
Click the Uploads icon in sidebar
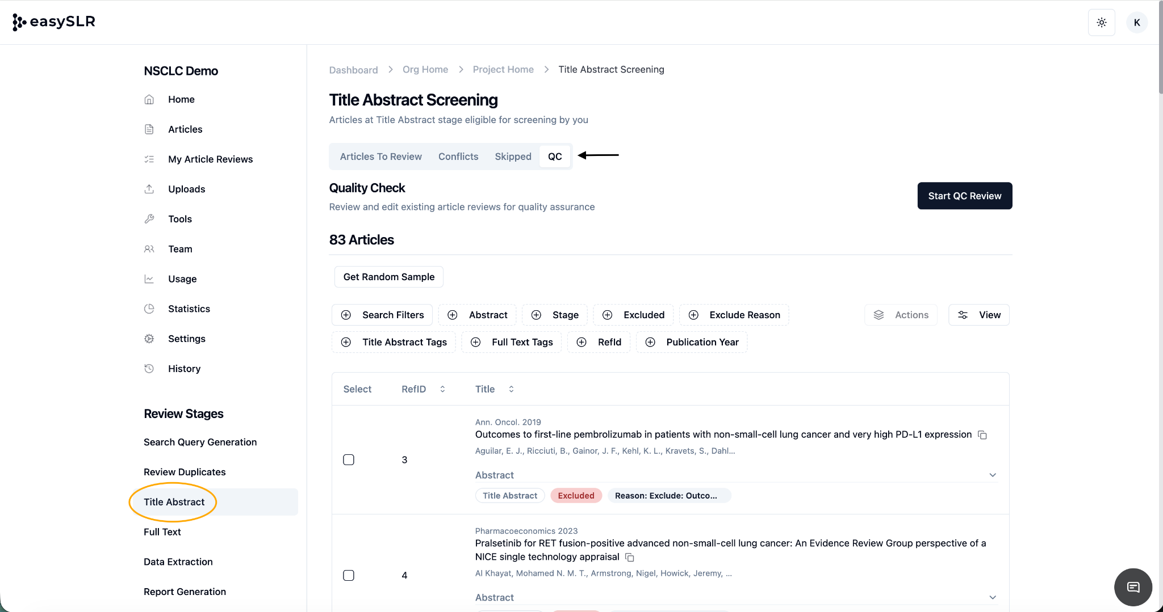pyautogui.click(x=149, y=189)
